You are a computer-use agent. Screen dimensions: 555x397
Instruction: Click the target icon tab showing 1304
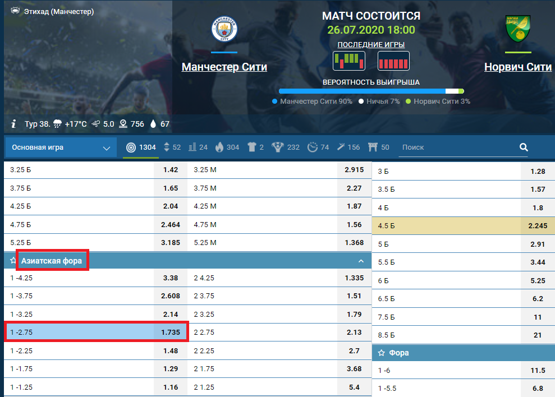click(x=140, y=147)
